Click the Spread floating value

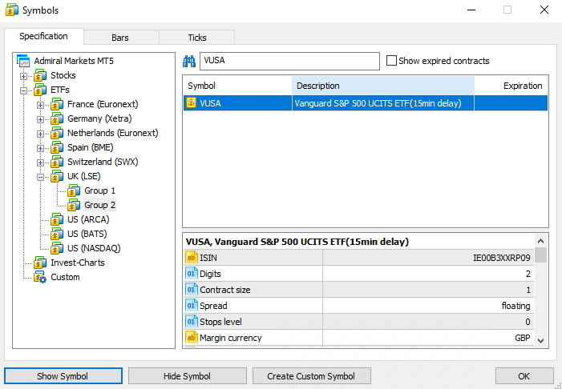(516, 306)
